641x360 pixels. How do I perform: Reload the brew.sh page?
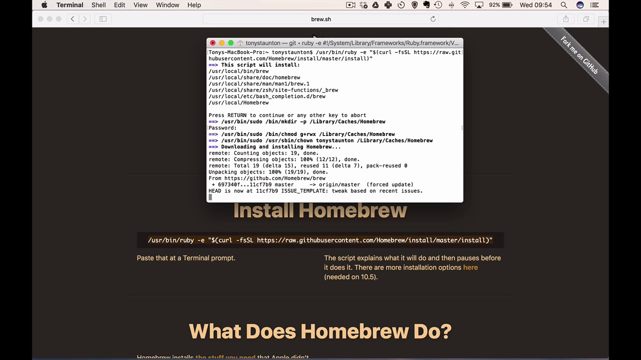433,19
